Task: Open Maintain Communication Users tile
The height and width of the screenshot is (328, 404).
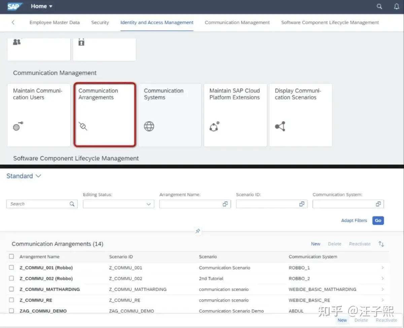Action: coord(39,115)
